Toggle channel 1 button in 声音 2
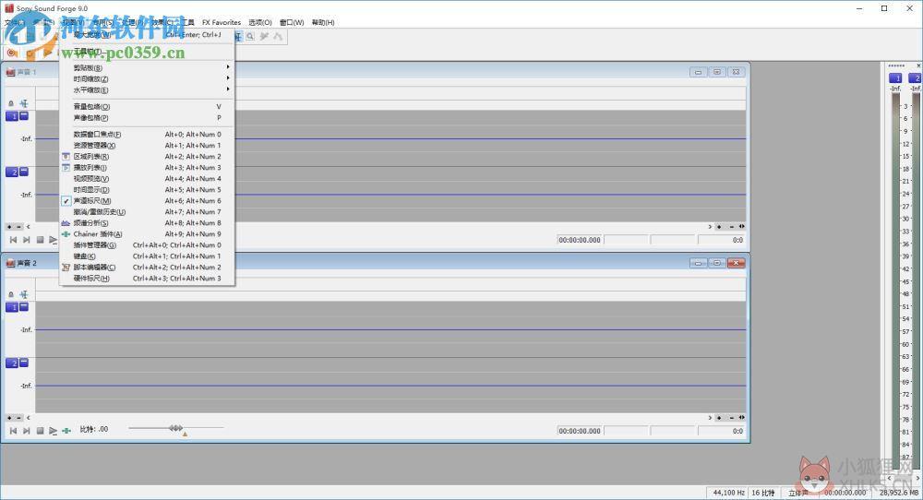This screenshot has height=500, width=923. tap(12, 307)
